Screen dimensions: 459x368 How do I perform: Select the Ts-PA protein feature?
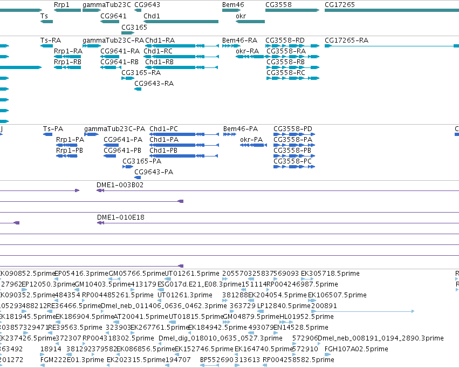(x=47, y=134)
